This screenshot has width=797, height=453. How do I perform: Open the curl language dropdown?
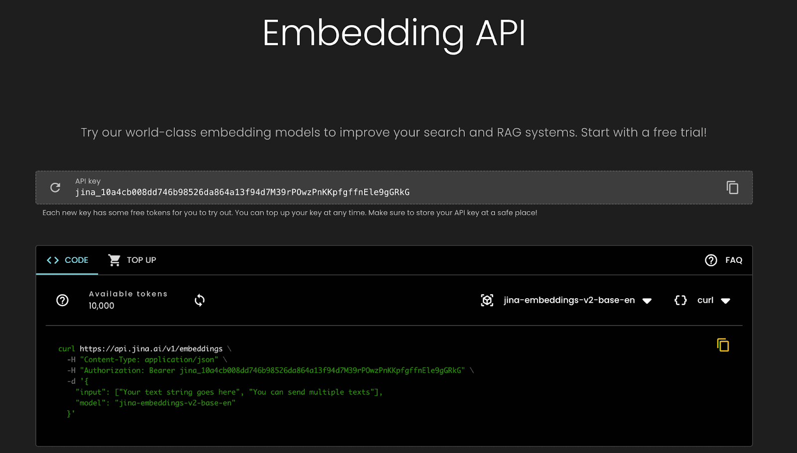click(x=705, y=300)
